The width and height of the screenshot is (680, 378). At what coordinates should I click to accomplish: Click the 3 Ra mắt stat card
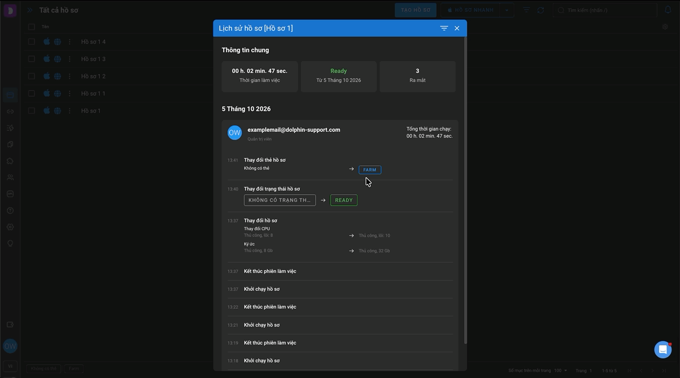tap(418, 76)
